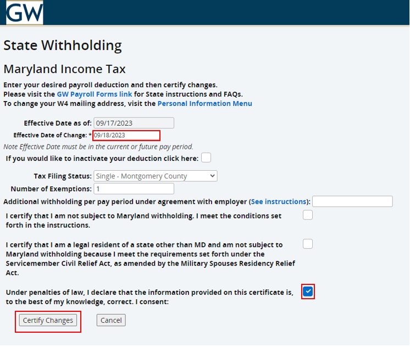Click the State Withholding page heading

click(x=63, y=45)
